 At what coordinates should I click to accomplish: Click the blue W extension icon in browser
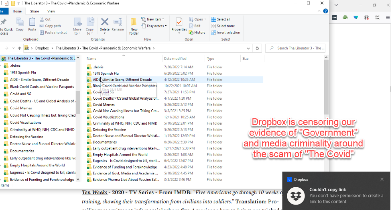(x=356, y=18)
